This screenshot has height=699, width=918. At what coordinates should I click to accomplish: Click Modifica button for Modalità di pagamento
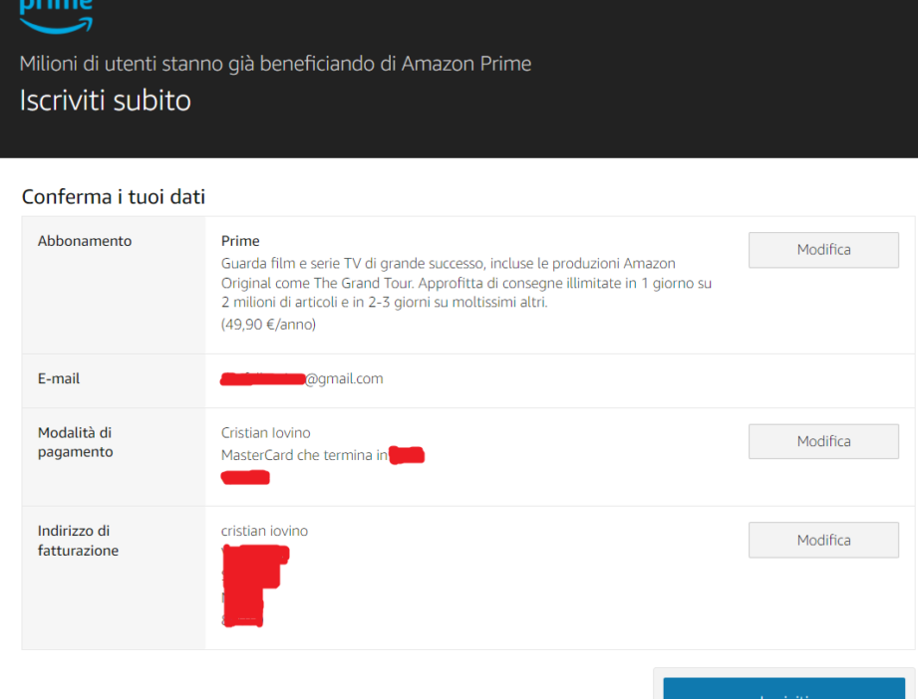click(823, 442)
